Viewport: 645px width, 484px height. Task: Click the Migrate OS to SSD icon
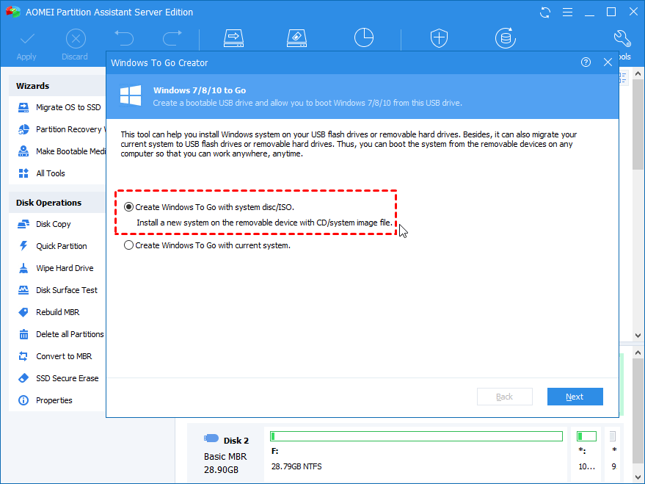[x=23, y=107]
